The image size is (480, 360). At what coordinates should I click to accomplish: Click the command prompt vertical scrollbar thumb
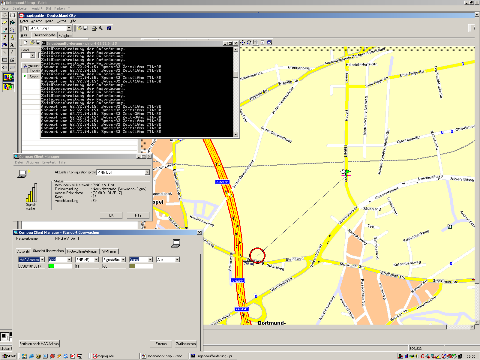coord(236,74)
